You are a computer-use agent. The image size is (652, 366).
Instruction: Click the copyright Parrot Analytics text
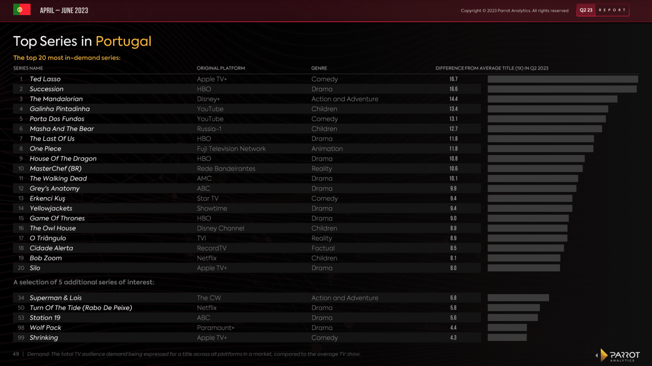coord(514,11)
